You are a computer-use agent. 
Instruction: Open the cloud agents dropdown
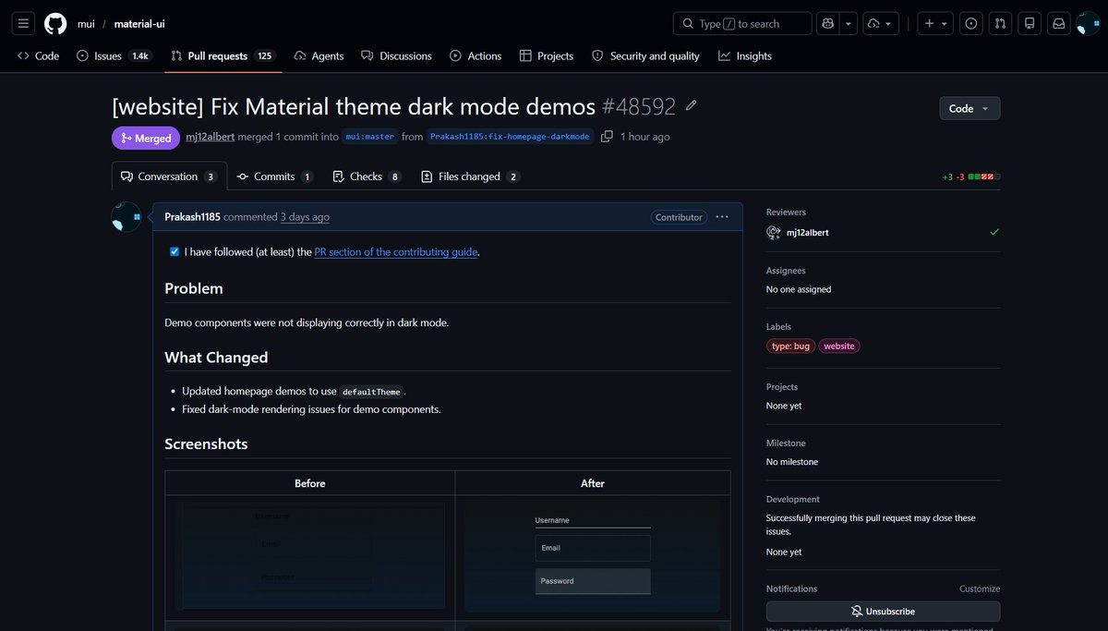(881, 24)
